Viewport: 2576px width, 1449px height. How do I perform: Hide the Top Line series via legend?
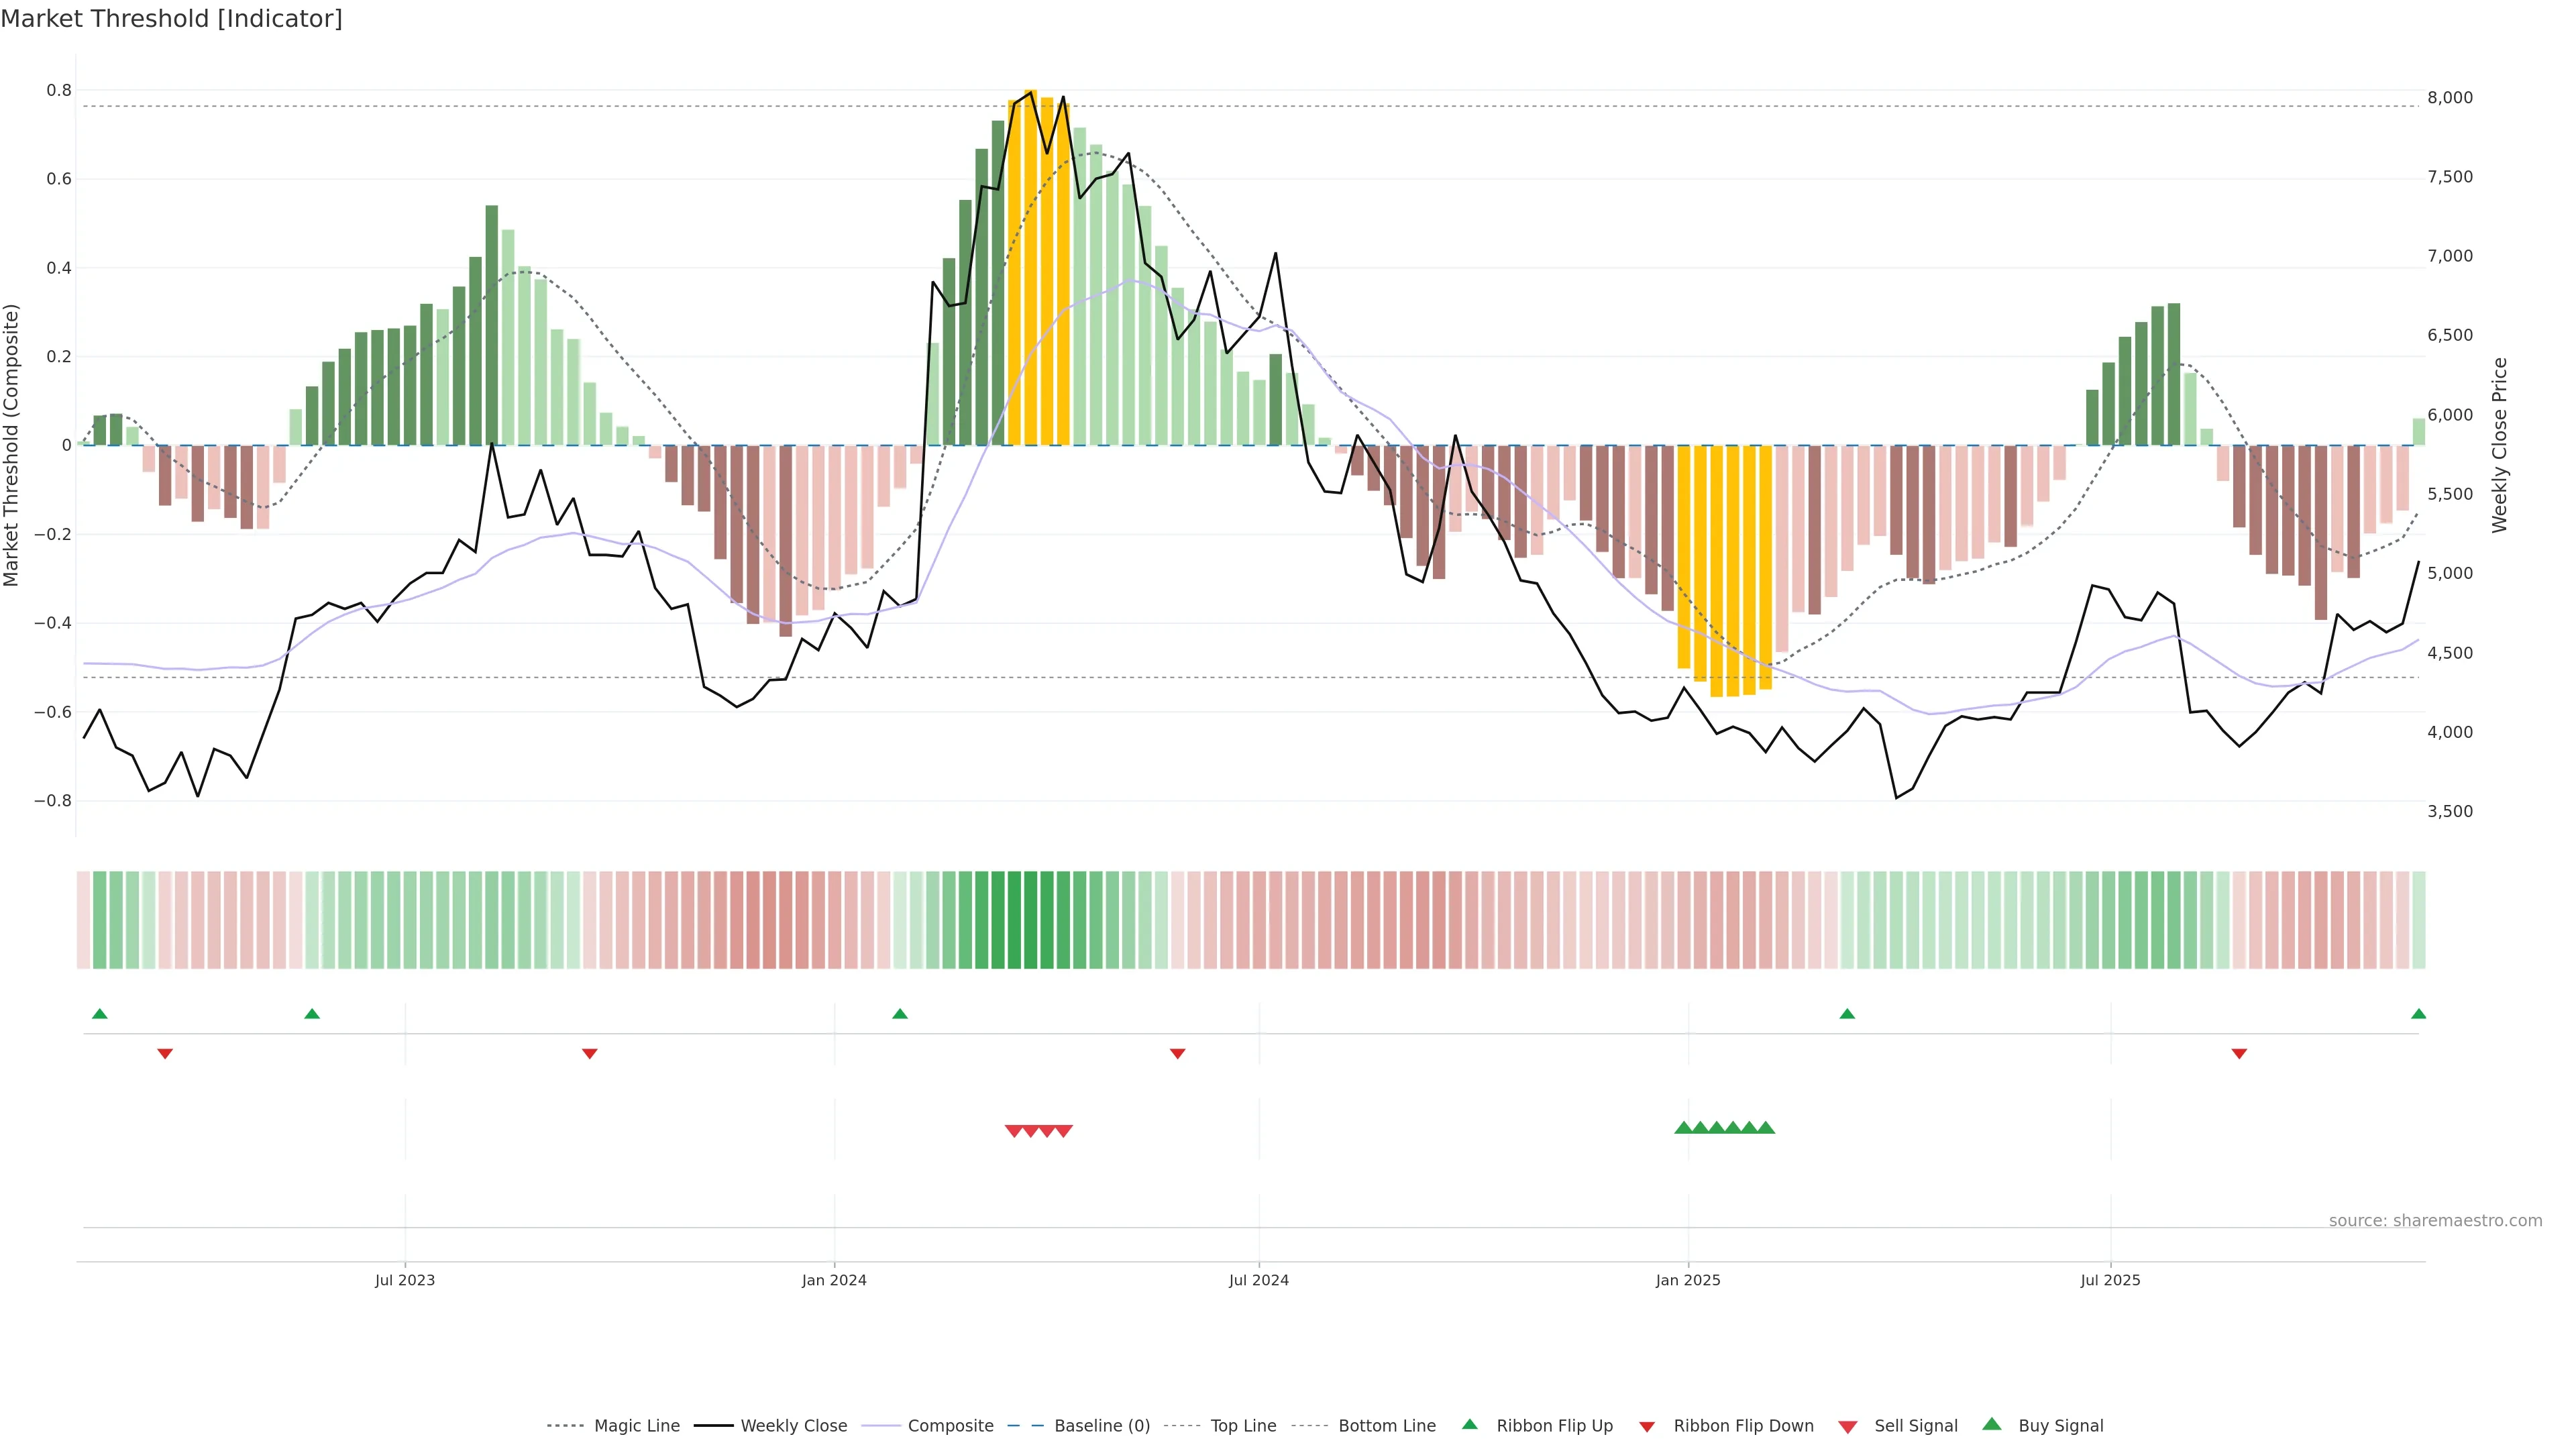coord(1243,1426)
